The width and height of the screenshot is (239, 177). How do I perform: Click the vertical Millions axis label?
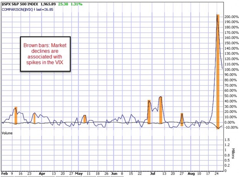point(233,154)
